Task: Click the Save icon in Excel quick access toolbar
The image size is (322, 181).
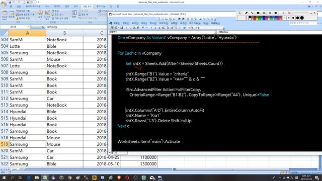Action: click(10, 2)
